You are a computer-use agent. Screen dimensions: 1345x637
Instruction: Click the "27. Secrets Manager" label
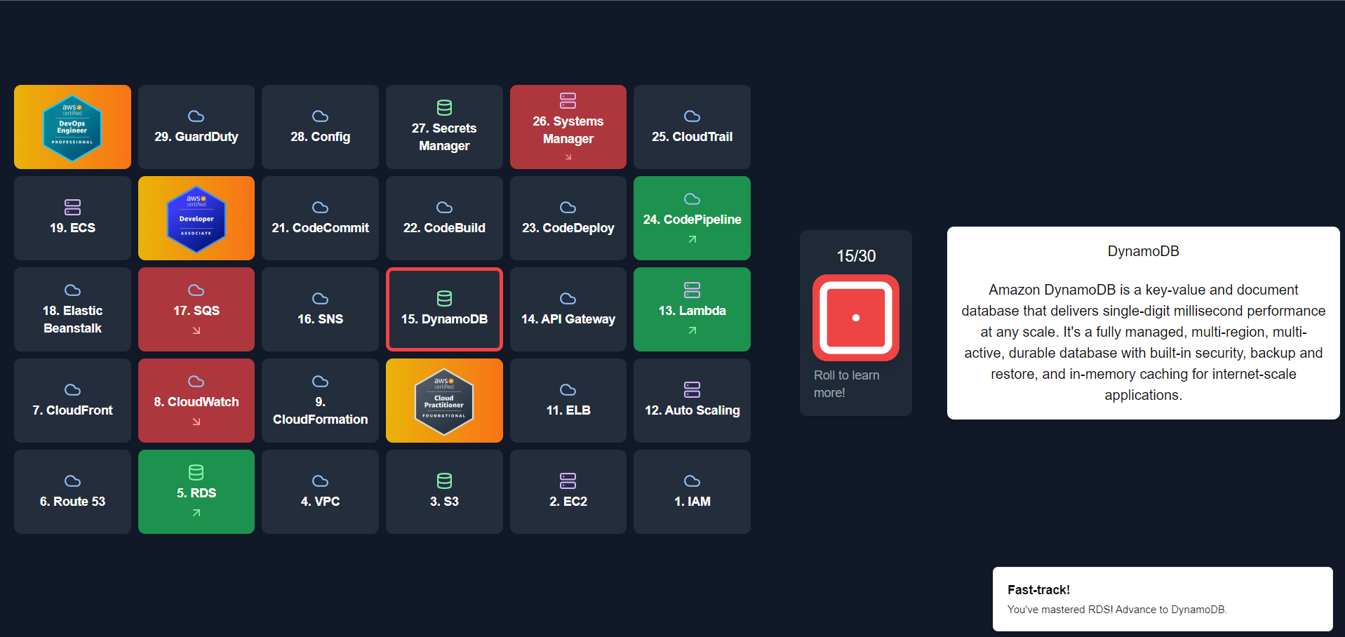(x=444, y=137)
